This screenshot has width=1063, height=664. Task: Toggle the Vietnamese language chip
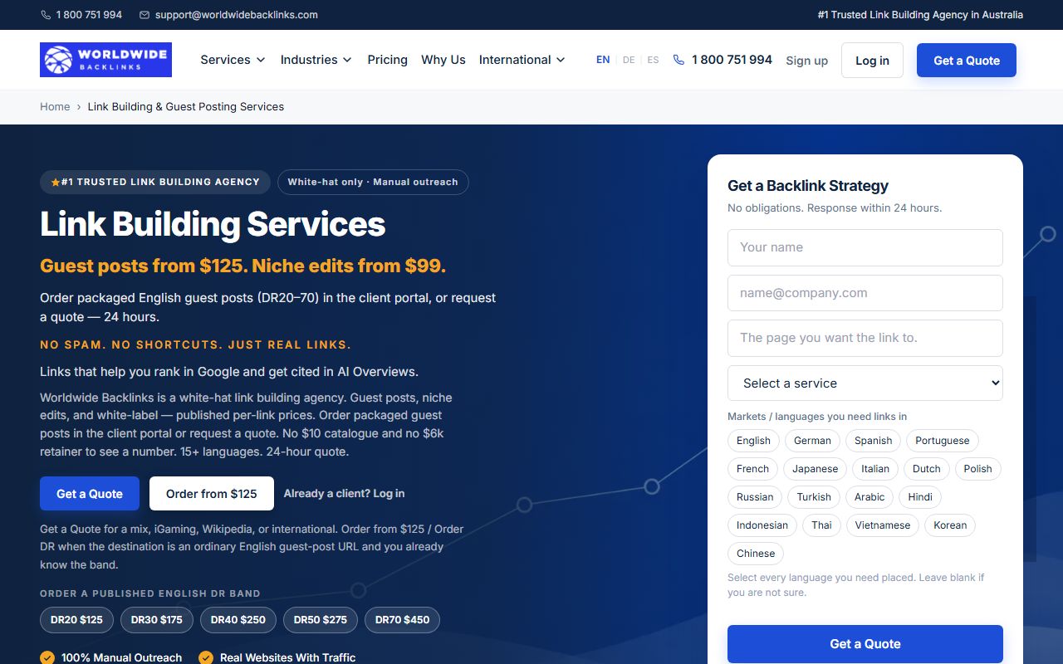[x=883, y=525]
